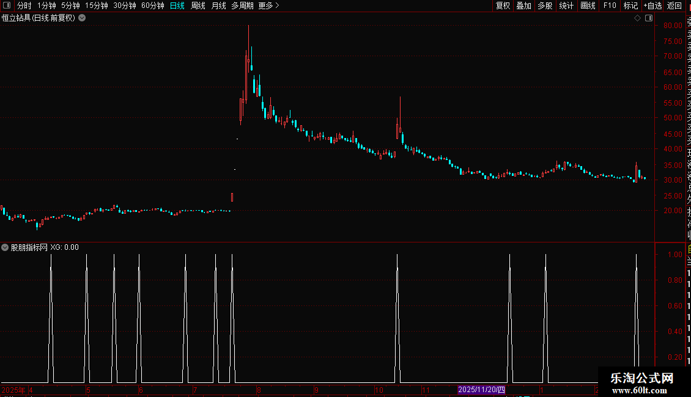Click the 1.00 indicator axis label
This screenshot has height=397, width=691.
click(675, 255)
